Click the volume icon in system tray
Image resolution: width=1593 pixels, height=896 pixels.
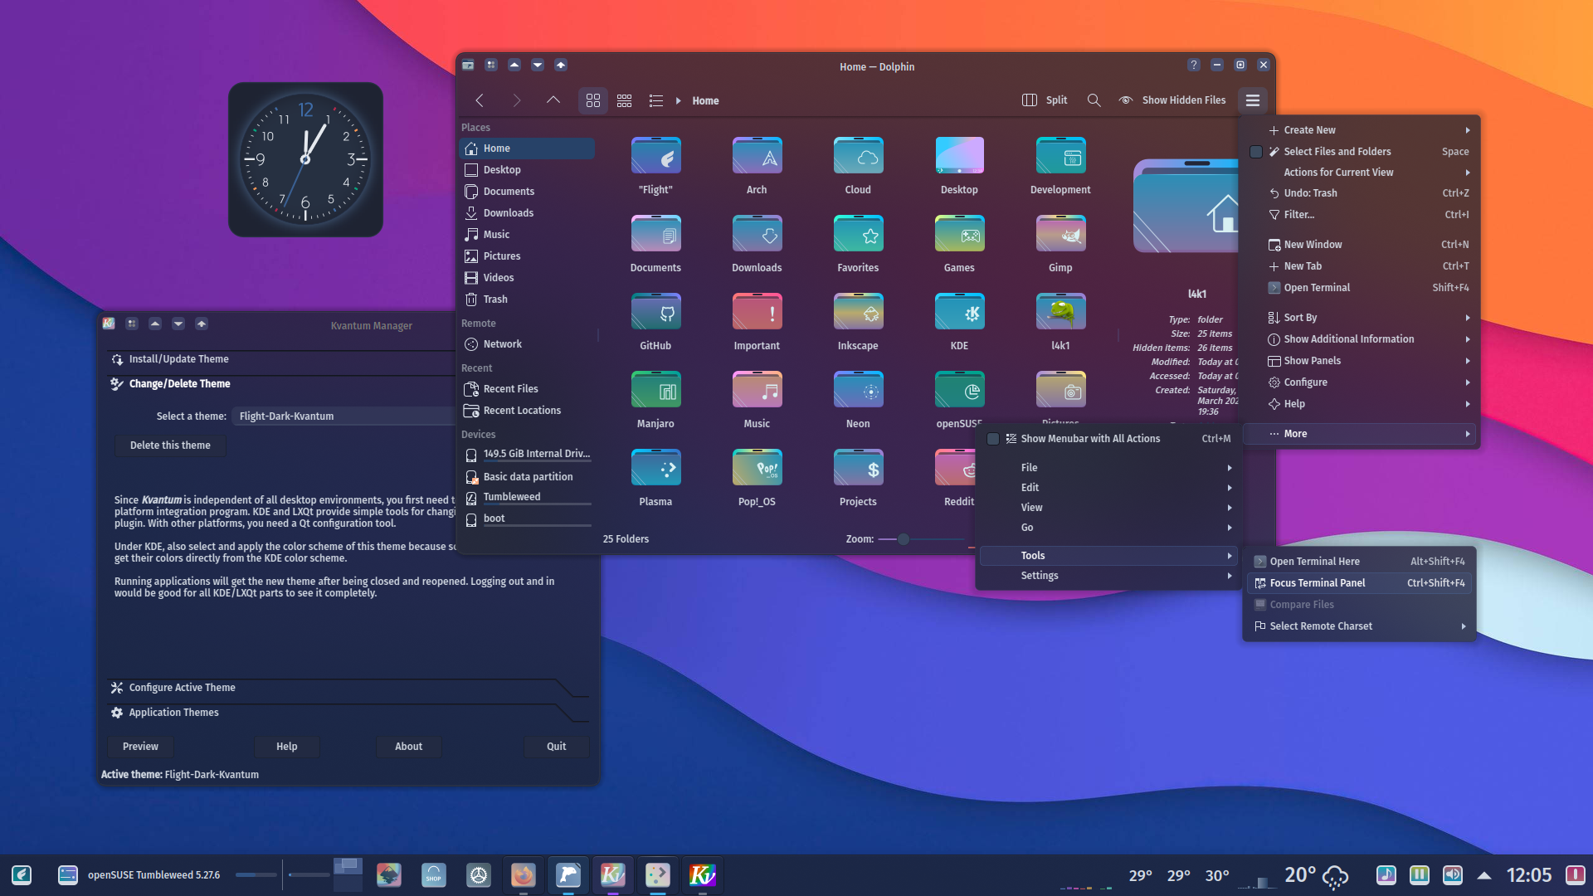pos(1453,874)
